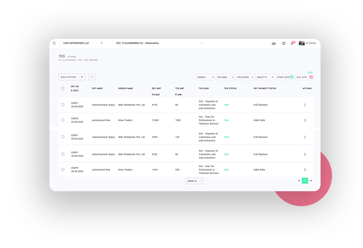Screen dimensions: 363x248
Task: Open settings gear icon in header
Action: click(284, 43)
